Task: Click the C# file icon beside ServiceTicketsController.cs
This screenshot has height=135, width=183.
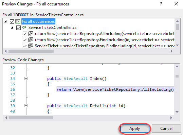Action: [24, 28]
